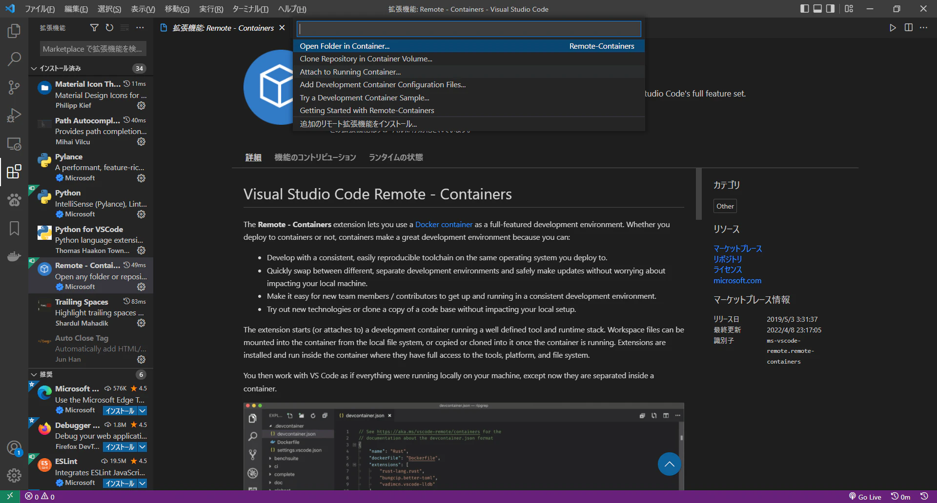Switch to the ランタイムの状態 tab
The height and width of the screenshot is (503, 937).
coord(396,157)
